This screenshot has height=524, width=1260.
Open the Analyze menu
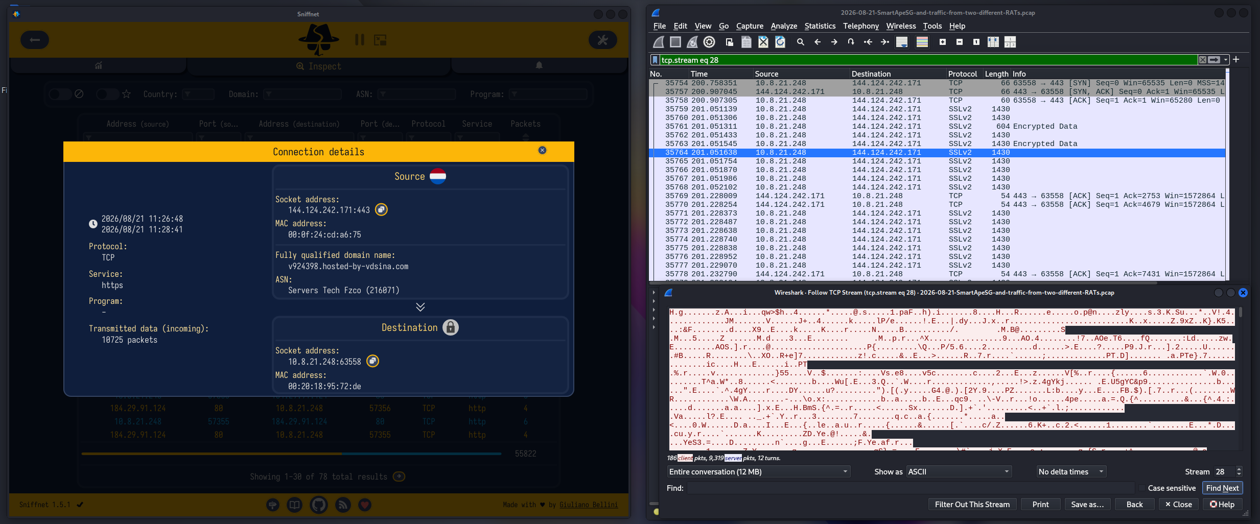tap(784, 26)
